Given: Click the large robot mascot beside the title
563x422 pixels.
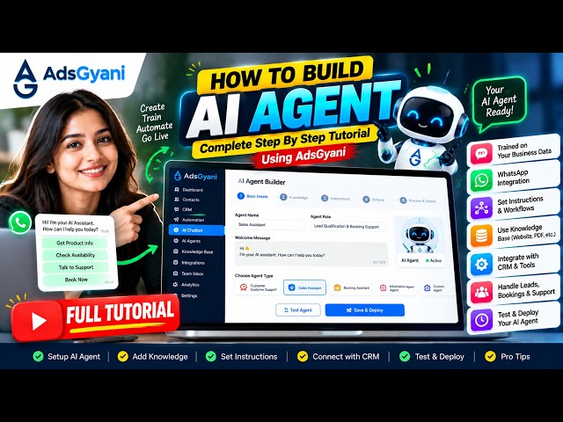Looking at the screenshot, I should tap(424, 129).
